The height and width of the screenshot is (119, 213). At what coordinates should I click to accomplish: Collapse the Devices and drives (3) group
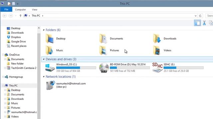pyautogui.click(x=44, y=59)
